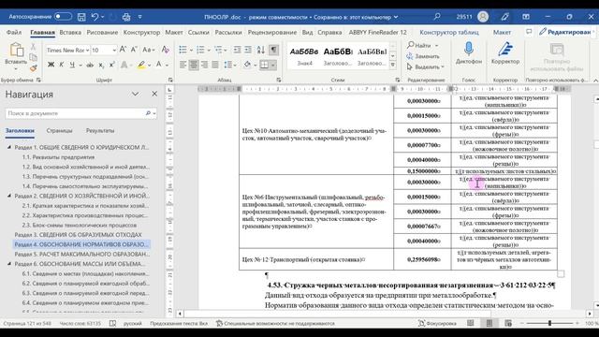
Task: Apply font color A button
Action: click(158, 65)
